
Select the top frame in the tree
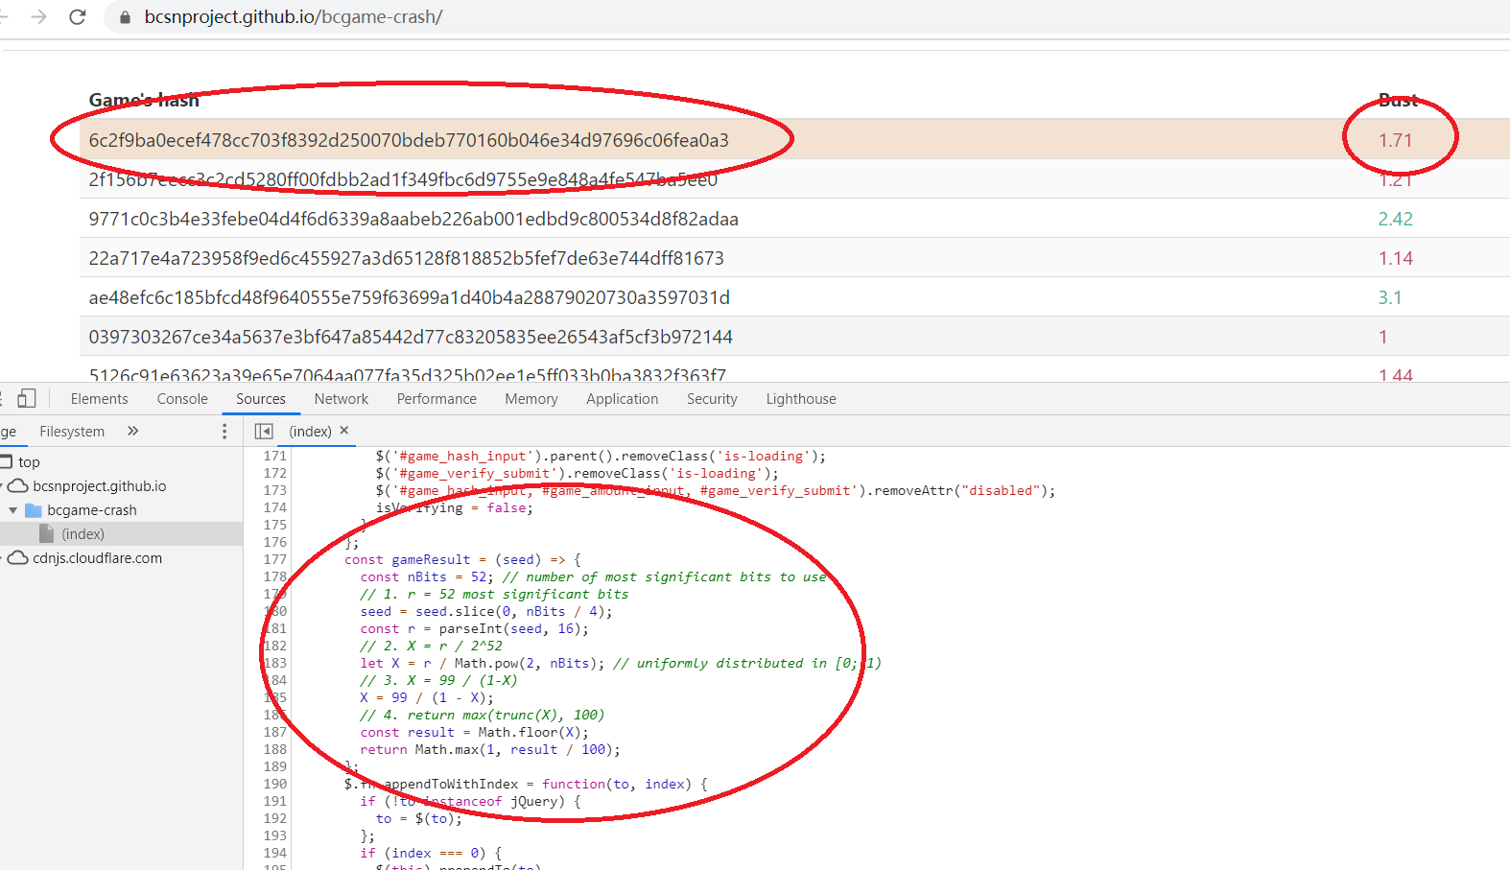[x=29, y=462]
